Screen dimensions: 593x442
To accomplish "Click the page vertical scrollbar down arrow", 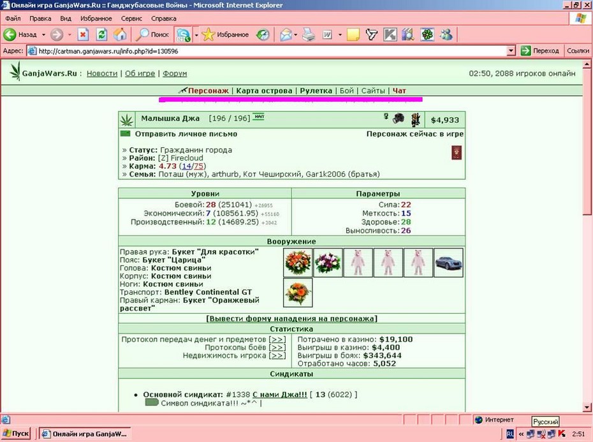I will pyautogui.click(x=587, y=408).
